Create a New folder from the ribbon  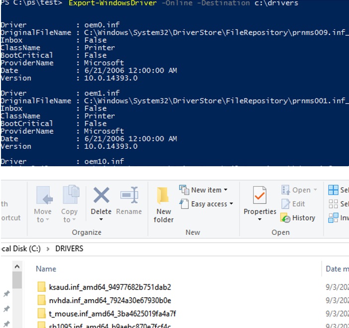(x=164, y=205)
